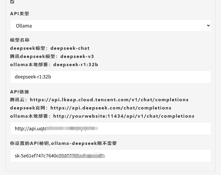Click the api.deepseek.com official URL text
This screenshot has width=221, height=175.
tap(111, 108)
